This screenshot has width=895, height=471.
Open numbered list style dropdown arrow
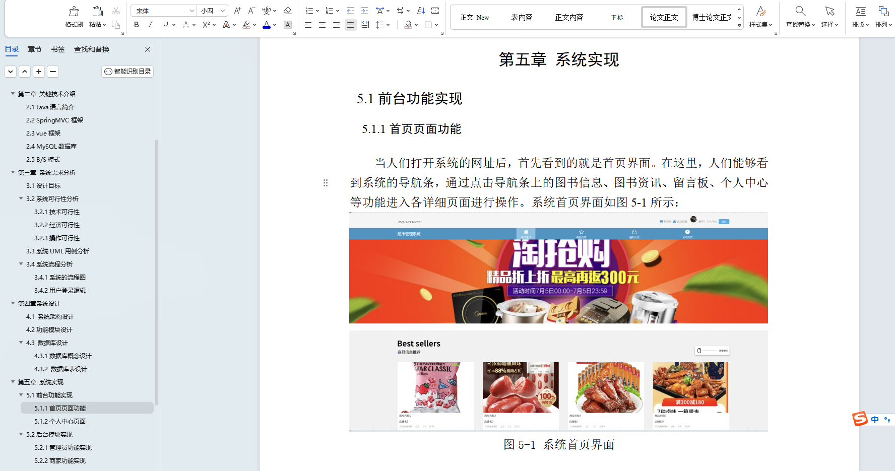(338, 11)
